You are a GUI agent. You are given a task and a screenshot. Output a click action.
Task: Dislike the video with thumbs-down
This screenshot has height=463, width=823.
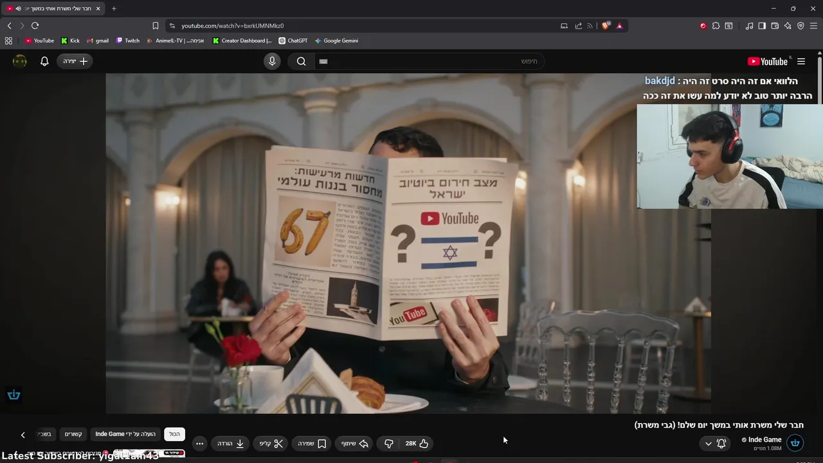(389, 443)
